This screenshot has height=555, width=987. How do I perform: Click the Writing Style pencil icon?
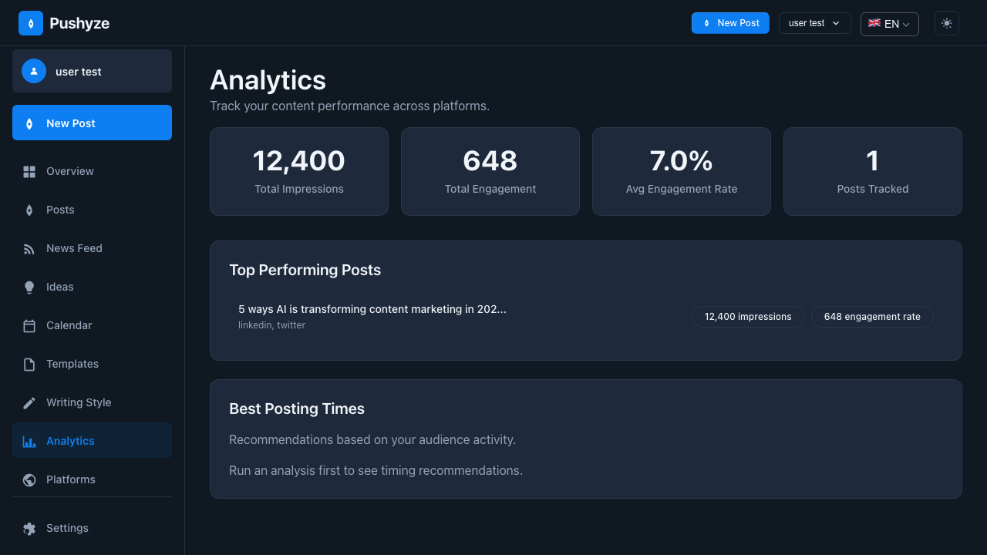(29, 402)
